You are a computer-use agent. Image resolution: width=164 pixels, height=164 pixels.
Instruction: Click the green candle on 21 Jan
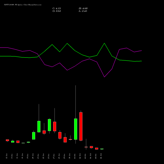pos(39,127)
